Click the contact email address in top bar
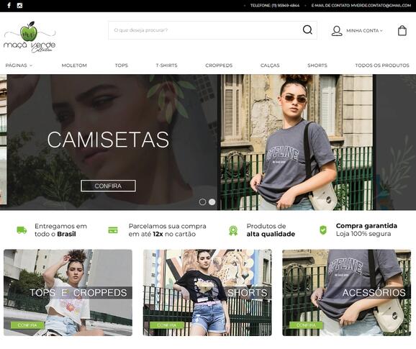Image resolution: width=416 pixels, height=349 pixels. point(381,5)
